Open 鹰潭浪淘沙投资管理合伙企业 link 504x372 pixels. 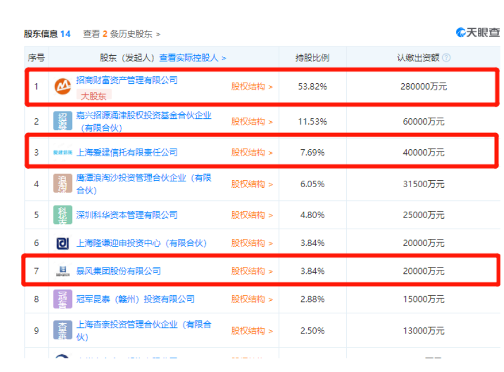[x=143, y=184]
